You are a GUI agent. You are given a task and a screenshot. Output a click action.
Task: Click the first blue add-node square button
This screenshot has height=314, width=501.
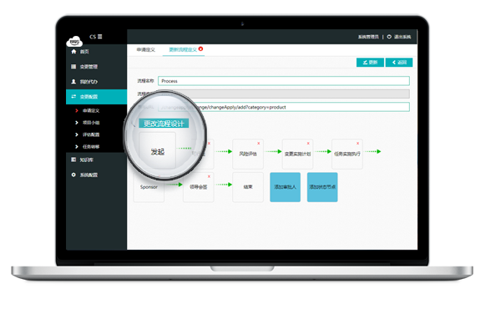285,187
